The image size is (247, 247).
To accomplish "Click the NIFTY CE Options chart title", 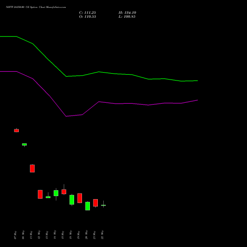I will (36, 7).
